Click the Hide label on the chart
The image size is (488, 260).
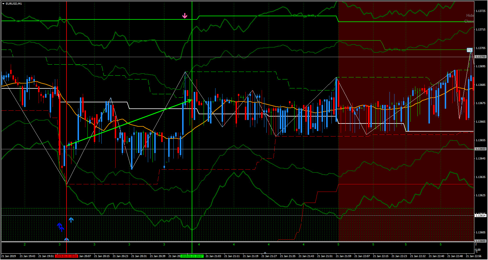470,15
